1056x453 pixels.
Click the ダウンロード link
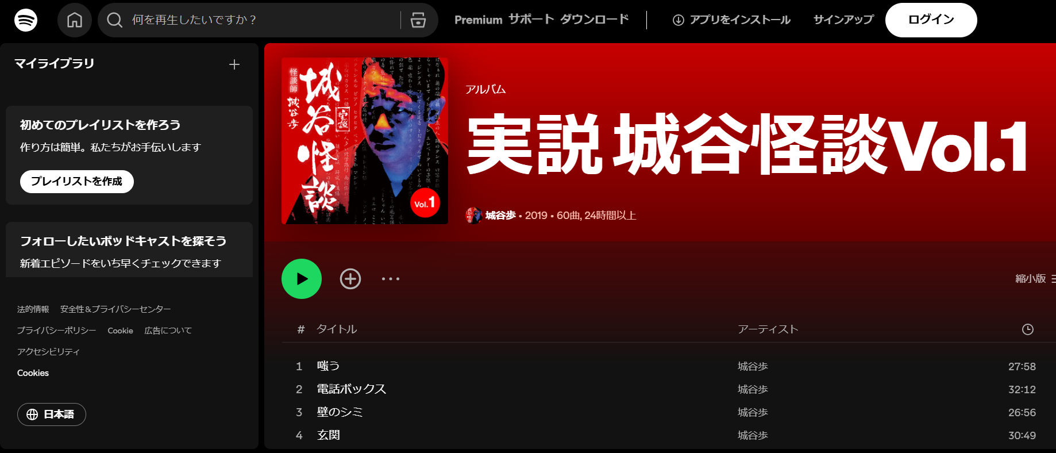point(595,20)
